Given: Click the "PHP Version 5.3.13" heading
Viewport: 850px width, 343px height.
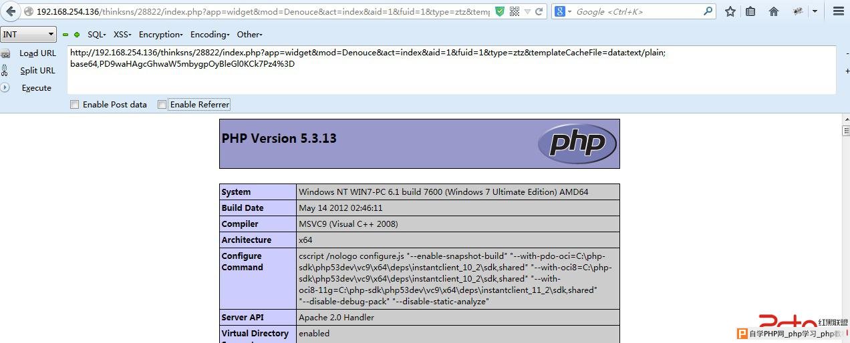Looking at the screenshot, I should click(279, 139).
